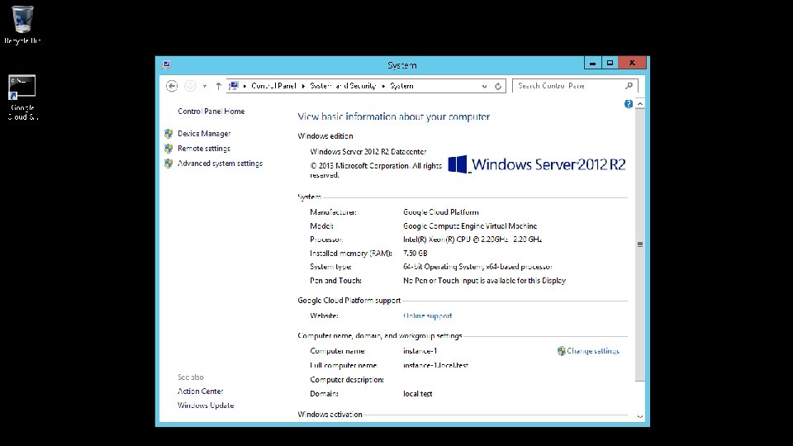Image resolution: width=793 pixels, height=446 pixels.
Task: Select 'local.test' domain value
Action: [418, 394]
